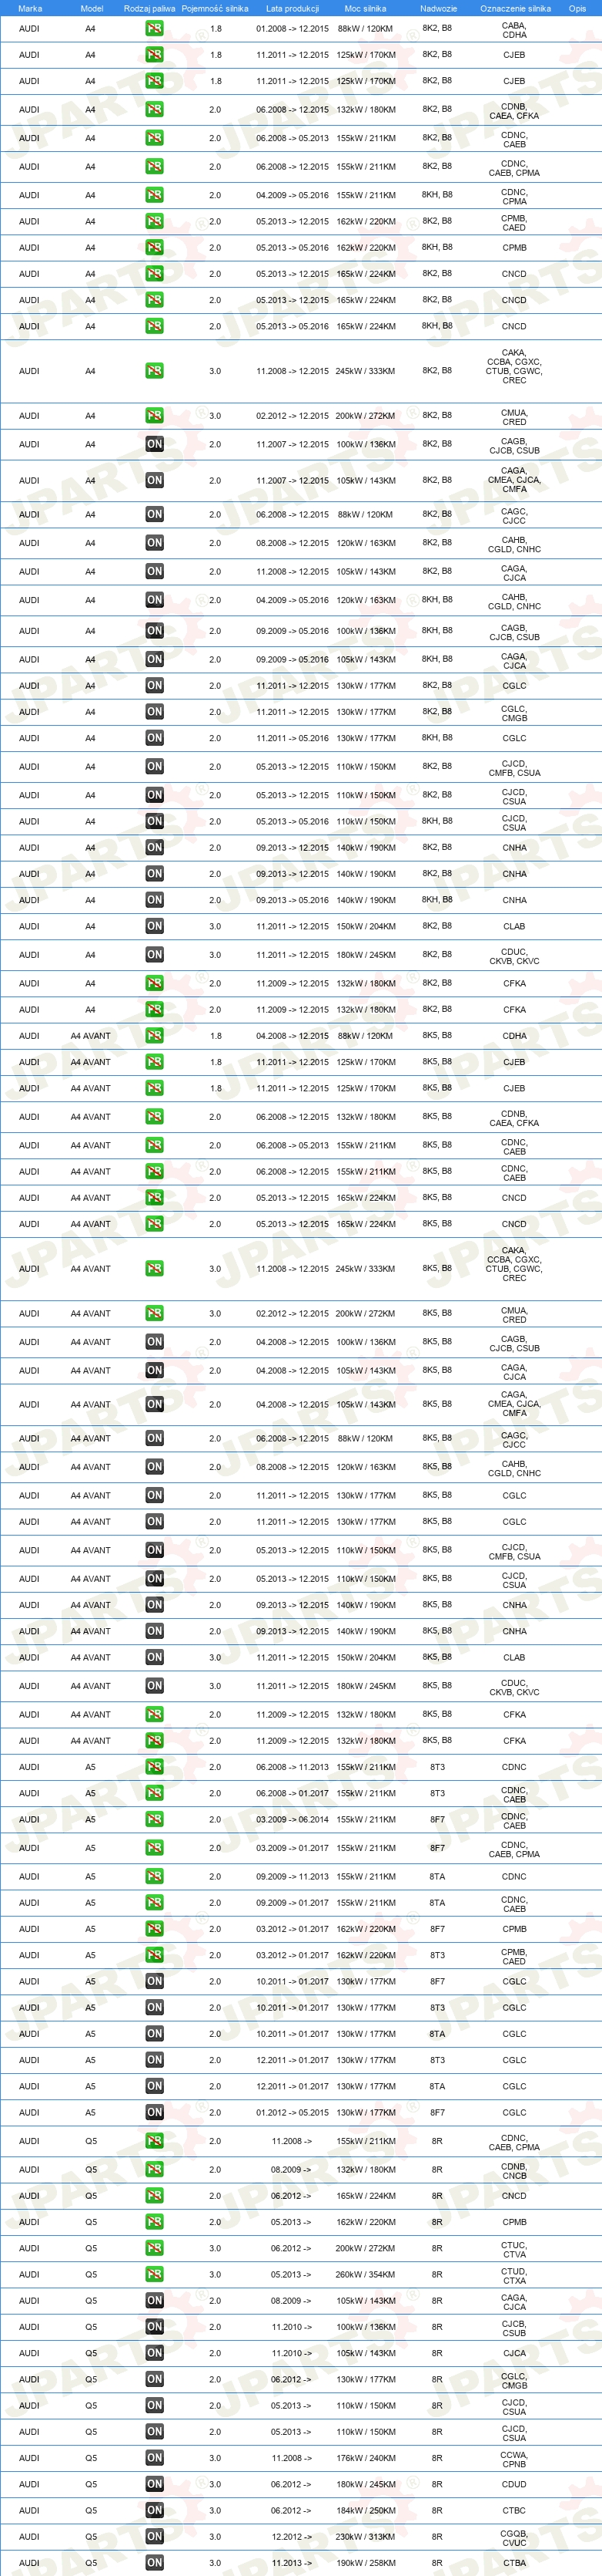Click ON icon in Q5 CGLC, CMGB row
Image resolution: width=602 pixels, height=2576 pixels.
154,2380
